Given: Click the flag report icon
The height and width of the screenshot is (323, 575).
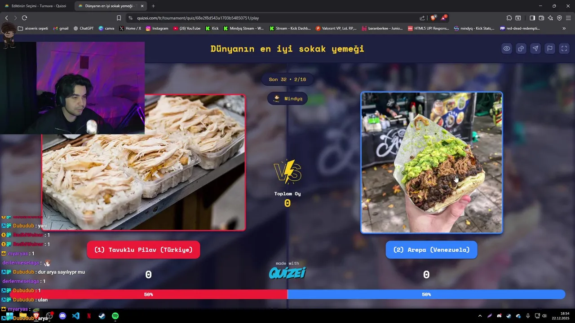Looking at the screenshot, I should pyautogui.click(x=550, y=48).
